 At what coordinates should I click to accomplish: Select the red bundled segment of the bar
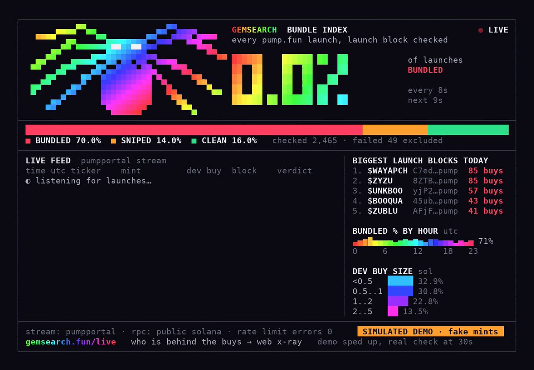pos(194,130)
